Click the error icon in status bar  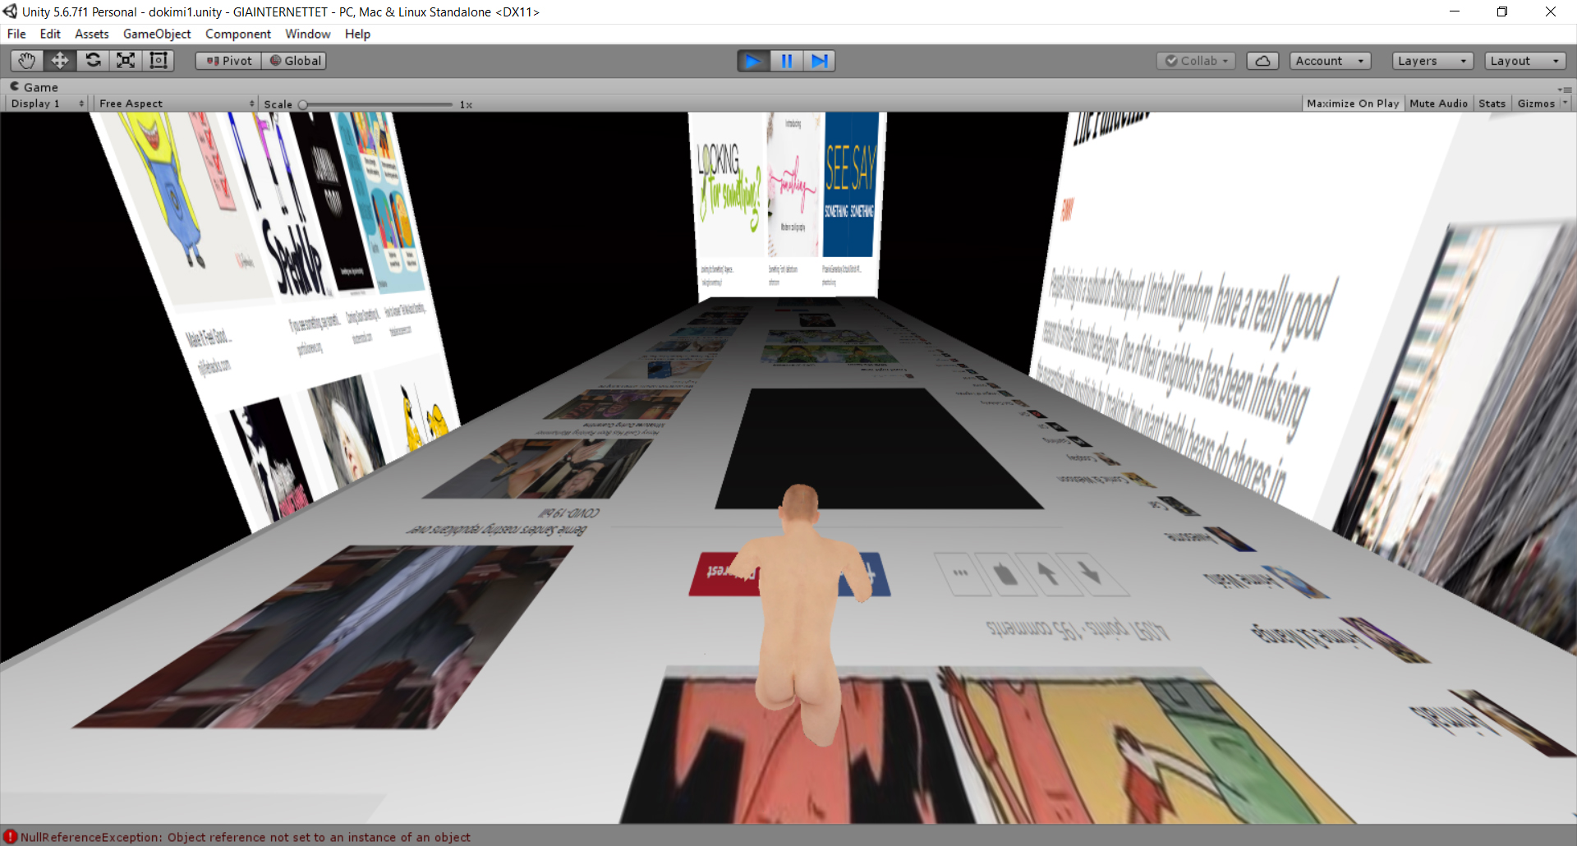click(10, 837)
